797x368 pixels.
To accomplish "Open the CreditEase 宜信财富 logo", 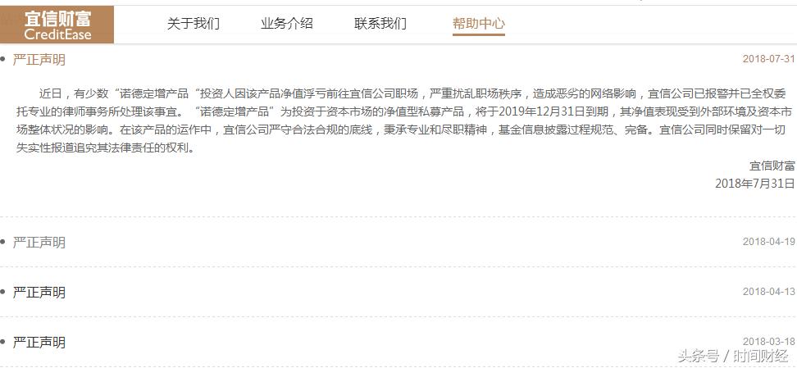I will point(57,25).
